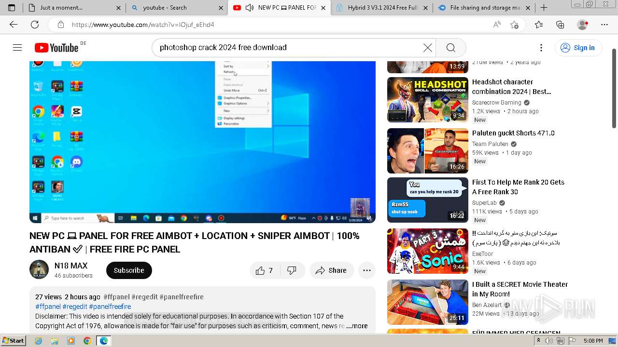Open system tray volume icon
Screen dimensions: 618x347
[x=549, y=341]
